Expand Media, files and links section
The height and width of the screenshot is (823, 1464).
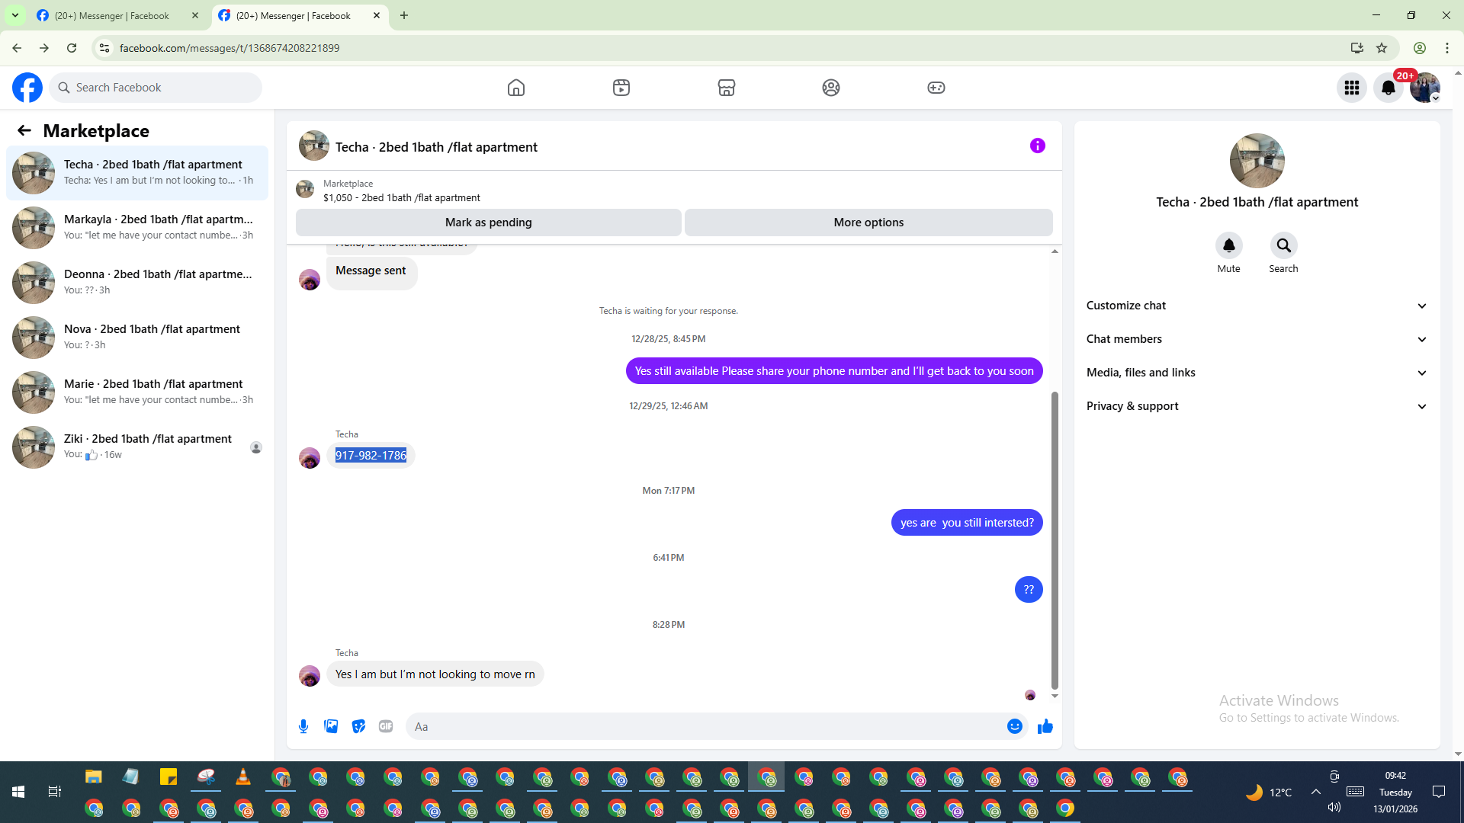click(1256, 373)
